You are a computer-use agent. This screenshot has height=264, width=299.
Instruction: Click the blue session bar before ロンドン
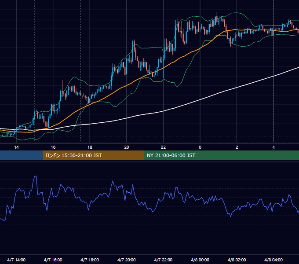point(22,155)
